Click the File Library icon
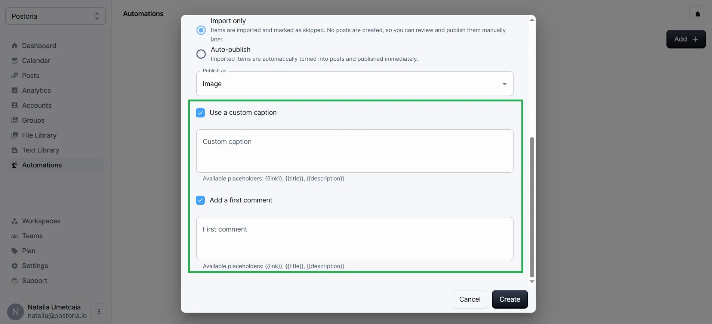 [x=15, y=135]
